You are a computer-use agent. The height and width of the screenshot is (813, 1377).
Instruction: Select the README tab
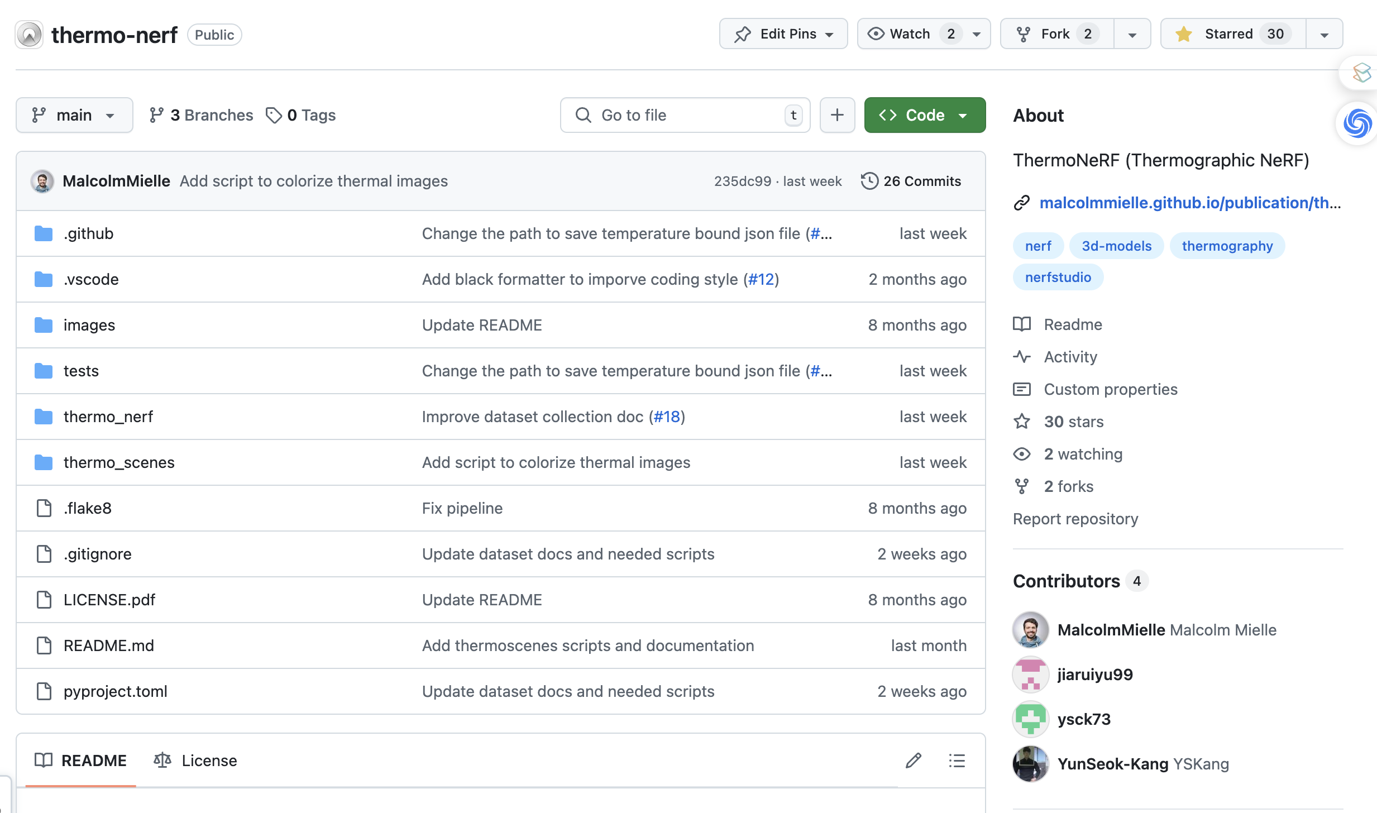coord(81,761)
